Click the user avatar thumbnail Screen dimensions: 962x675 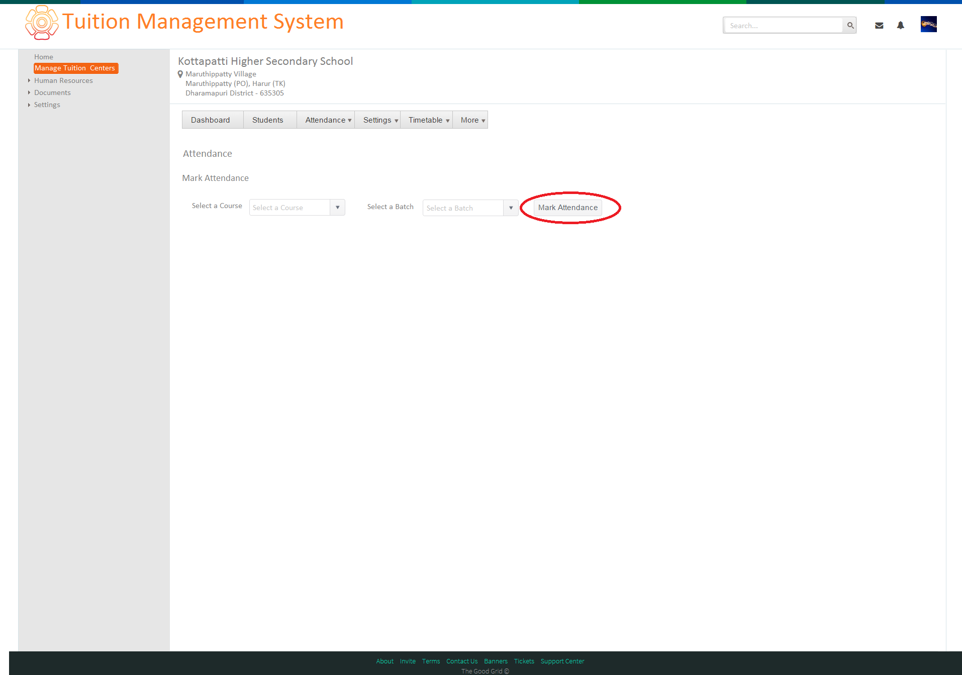point(928,24)
